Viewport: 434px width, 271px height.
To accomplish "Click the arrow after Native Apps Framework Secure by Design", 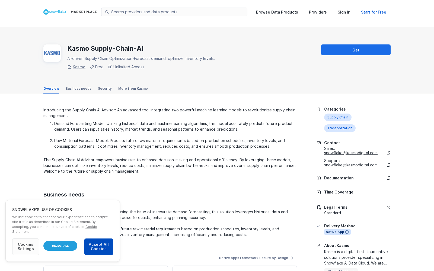I will click(291, 258).
